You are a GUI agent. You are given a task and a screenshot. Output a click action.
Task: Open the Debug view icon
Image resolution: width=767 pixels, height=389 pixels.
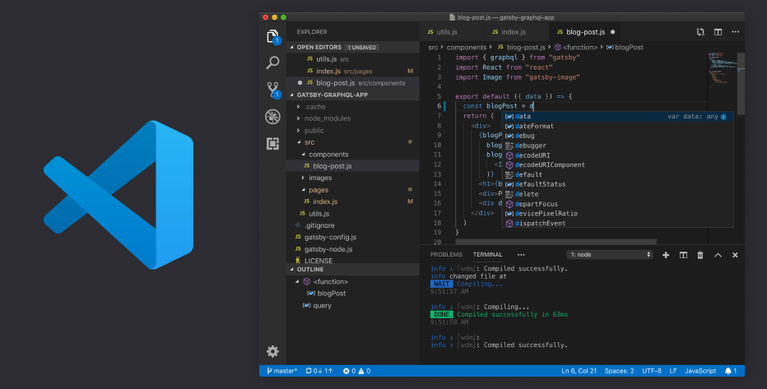[272, 117]
